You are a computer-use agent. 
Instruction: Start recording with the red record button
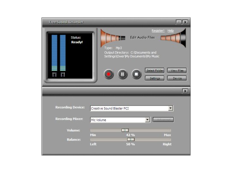point(109,74)
